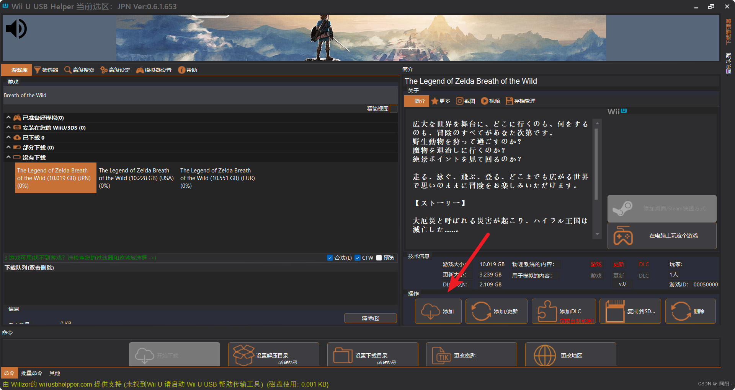The width and height of the screenshot is (735, 390).
Task: Click the game title The Legend of Zelda Breath of the Wild
Action: tap(471, 81)
